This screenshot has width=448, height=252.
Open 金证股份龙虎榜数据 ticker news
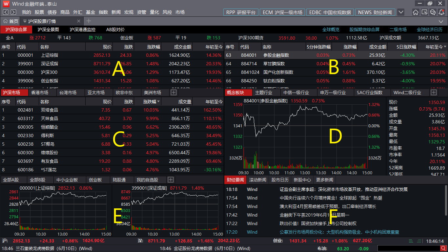(x=212, y=248)
